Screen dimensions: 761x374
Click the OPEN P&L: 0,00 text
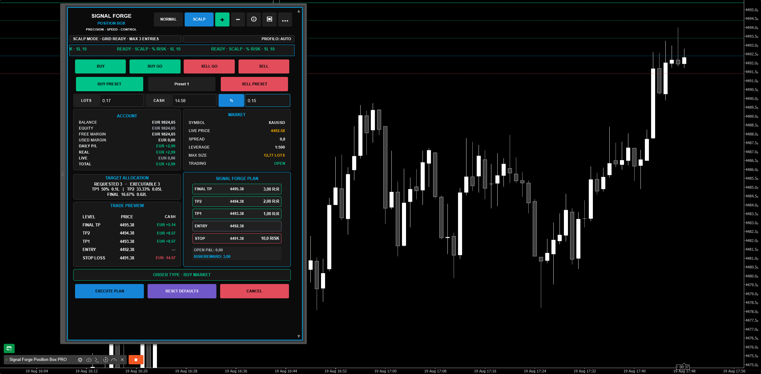click(x=208, y=250)
